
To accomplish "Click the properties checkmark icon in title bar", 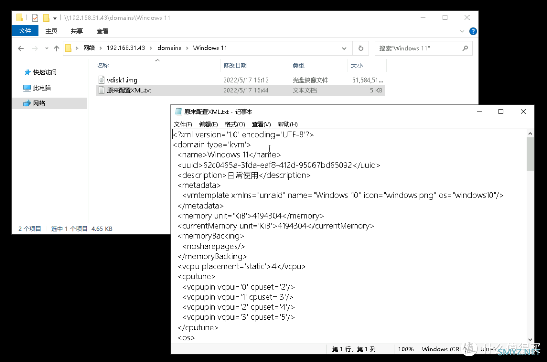I will pos(35,18).
